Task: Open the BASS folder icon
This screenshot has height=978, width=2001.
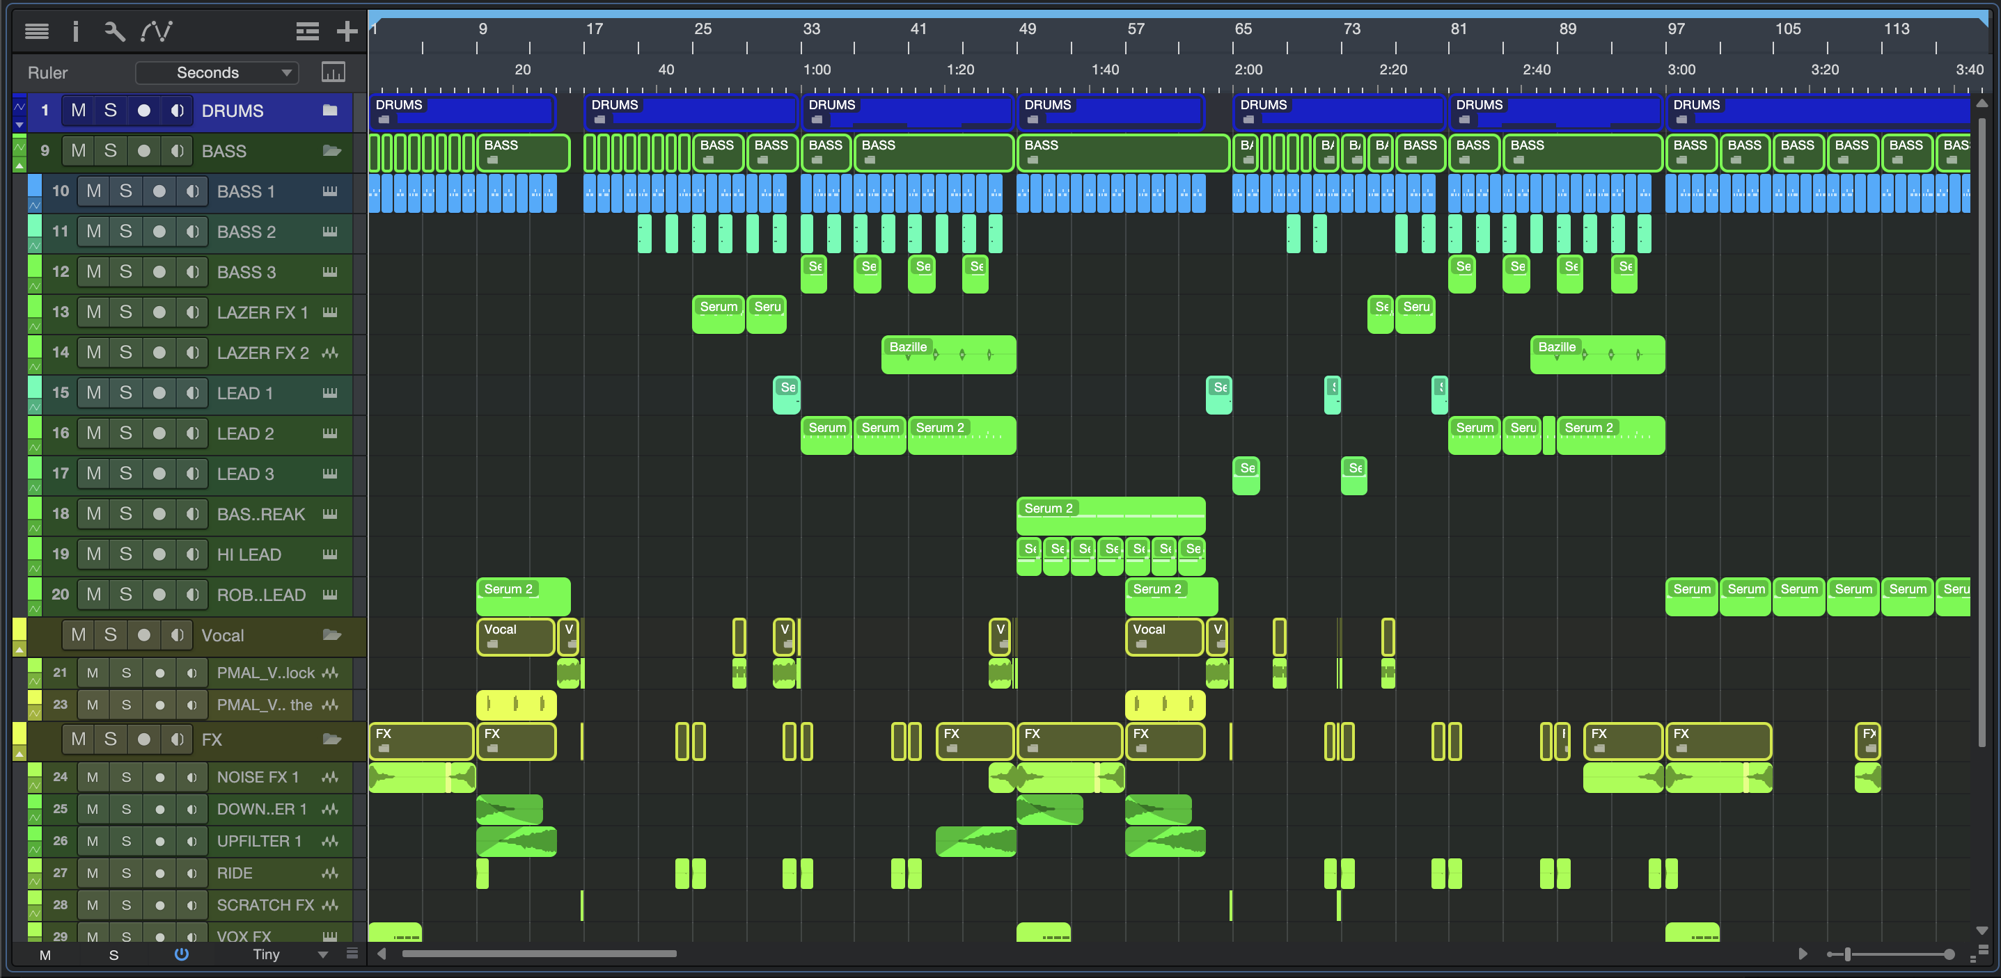Action: [331, 150]
